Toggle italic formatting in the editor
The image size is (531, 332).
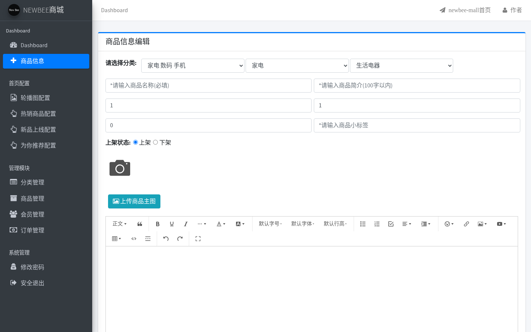185,224
